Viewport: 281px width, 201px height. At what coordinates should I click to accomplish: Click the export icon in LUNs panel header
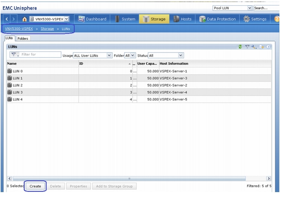coord(261,47)
